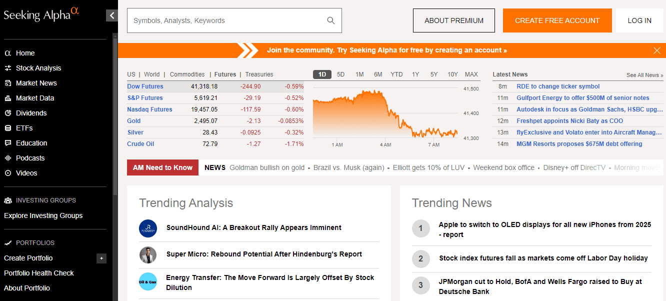Open RDE to change ticker symbol news
The width and height of the screenshot is (666, 301).
click(x=558, y=86)
